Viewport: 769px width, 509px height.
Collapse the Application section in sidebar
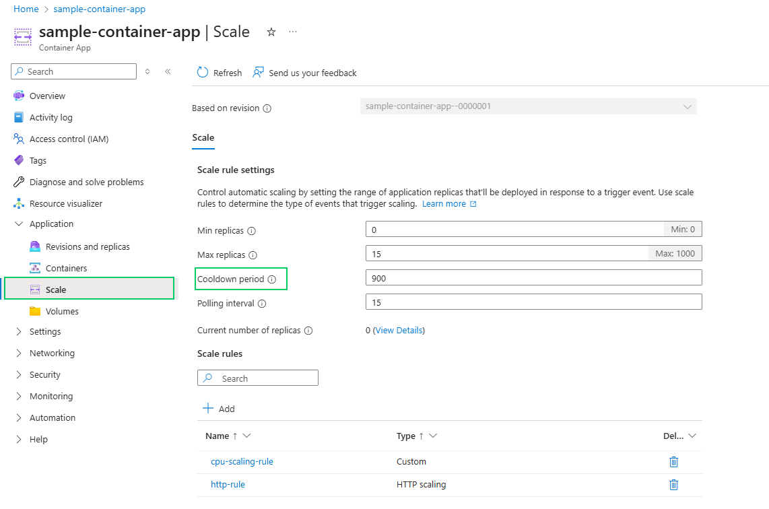19,224
